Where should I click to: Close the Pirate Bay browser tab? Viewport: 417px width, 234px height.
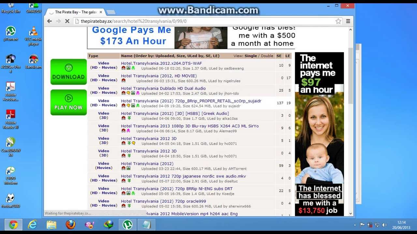coord(101,12)
